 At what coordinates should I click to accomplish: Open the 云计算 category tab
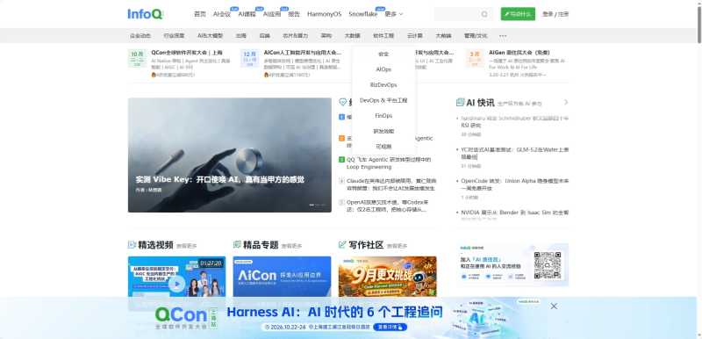tap(415, 36)
